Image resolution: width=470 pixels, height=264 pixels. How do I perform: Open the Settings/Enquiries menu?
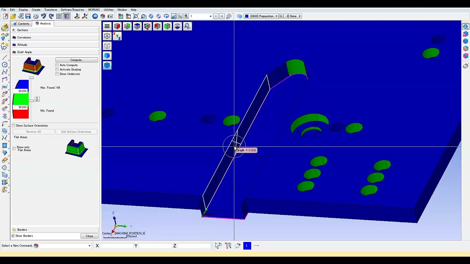pyautogui.click(x=72, y=10)
